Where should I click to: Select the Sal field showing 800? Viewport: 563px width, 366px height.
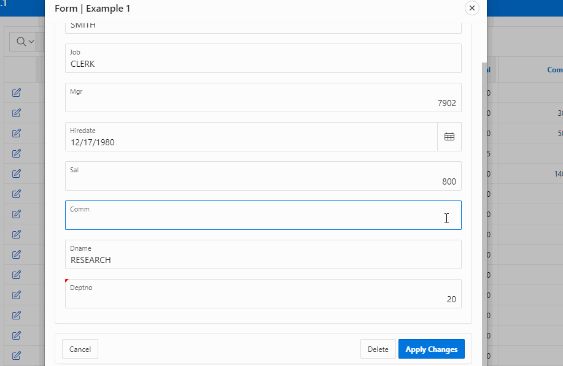click(263, 181)
